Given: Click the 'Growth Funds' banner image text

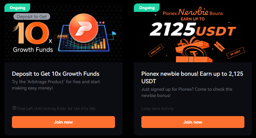Looking at the screenshot, I should pos(33,50).
